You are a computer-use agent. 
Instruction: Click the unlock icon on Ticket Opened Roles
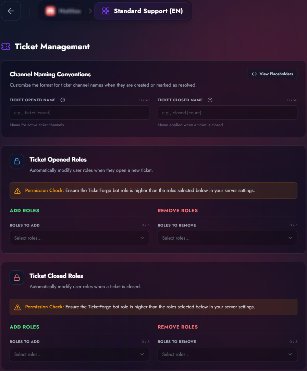point(17,161)
